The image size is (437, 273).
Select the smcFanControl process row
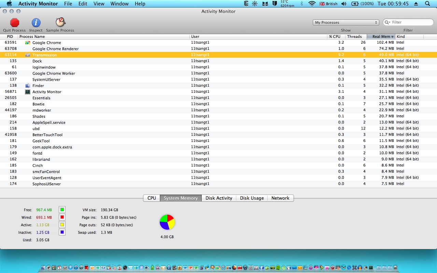(218, 172)
